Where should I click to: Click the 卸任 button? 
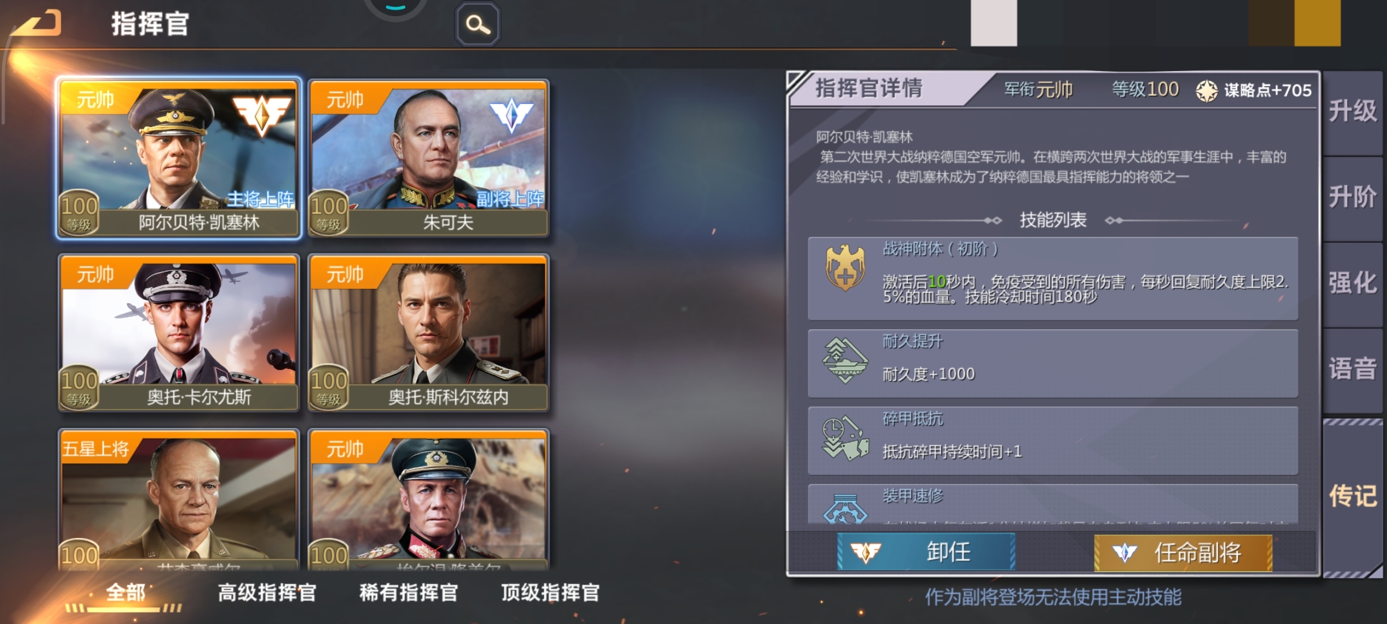pyautogui.click(x=926, y=552)
